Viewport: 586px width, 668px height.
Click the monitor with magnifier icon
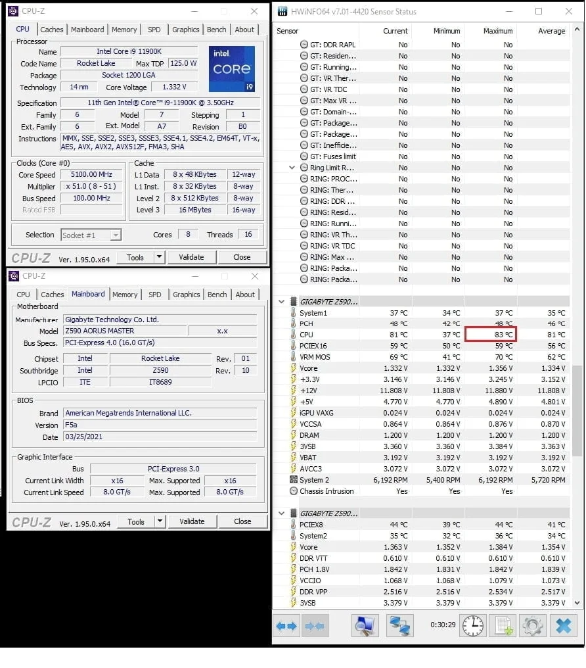coord(366,626)
